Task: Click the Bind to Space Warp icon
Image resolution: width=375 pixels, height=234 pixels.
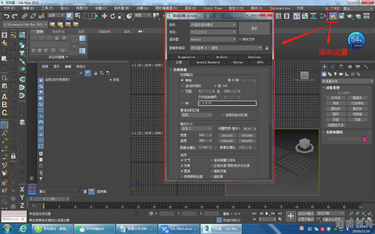Action: click(41, 16)
